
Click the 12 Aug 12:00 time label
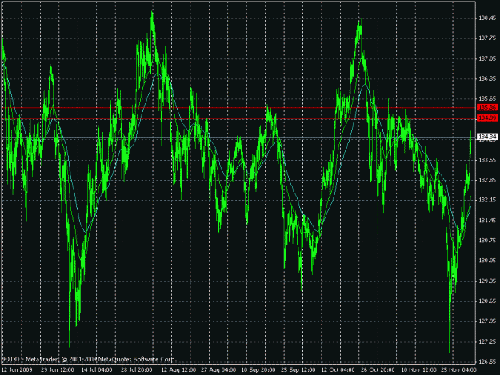pos(178,370)
